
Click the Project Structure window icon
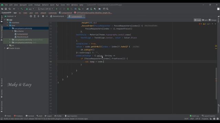tap(104, 9)
